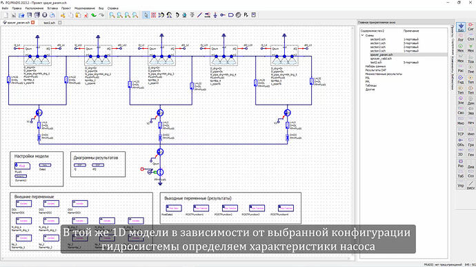Select section2.sch in the project tree
This screenshot has width=476, height=267.
point(377,47)
